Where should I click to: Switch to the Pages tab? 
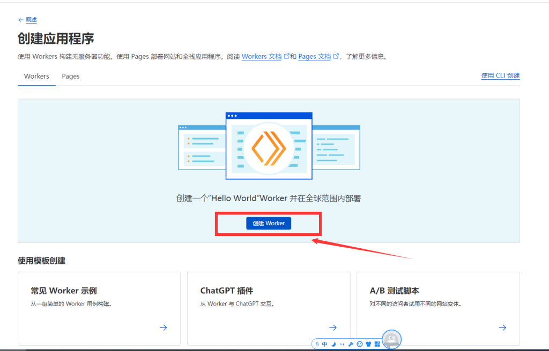point(70,76)
